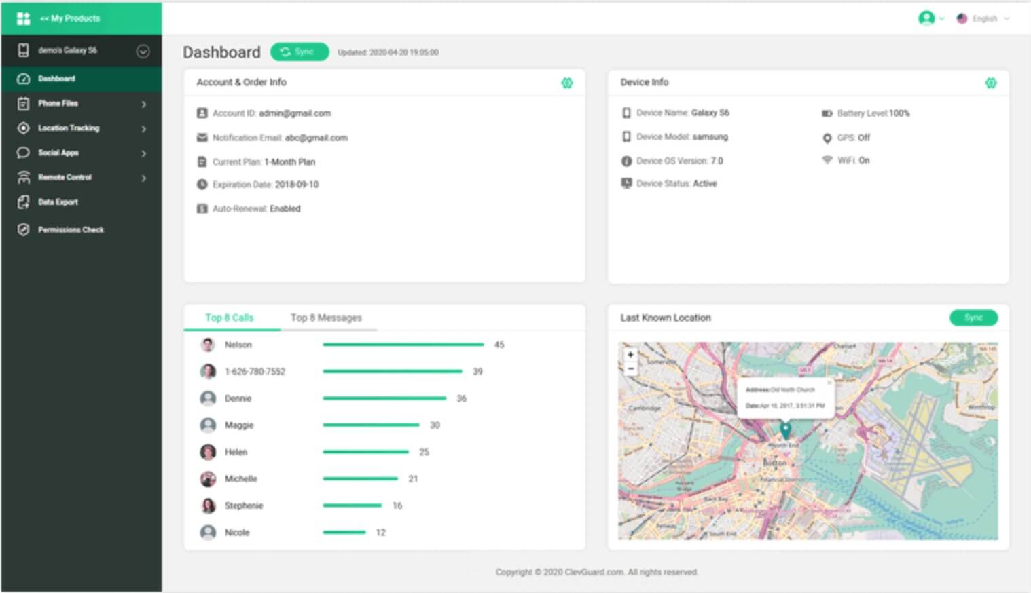Click the Device Status monitor icon
1031x593 pixels.
(x=626, y=183)
